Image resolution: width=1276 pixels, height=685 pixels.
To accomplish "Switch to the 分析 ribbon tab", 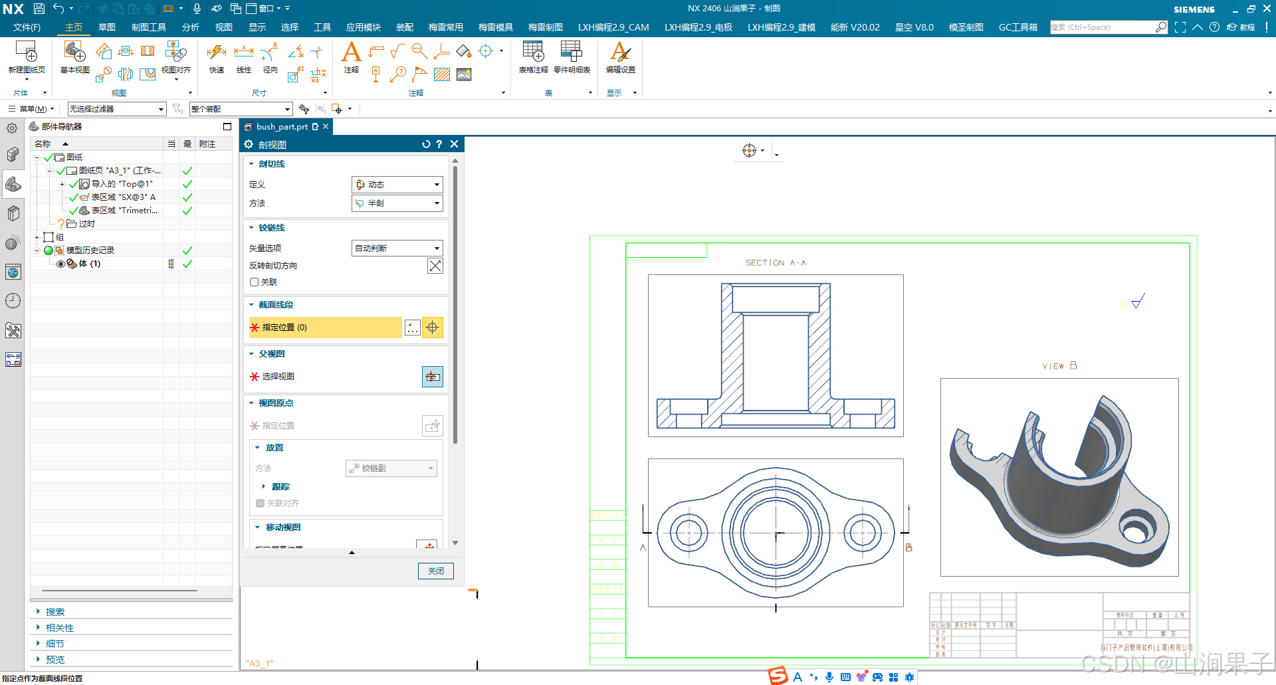I will click(x=190, y=27).
